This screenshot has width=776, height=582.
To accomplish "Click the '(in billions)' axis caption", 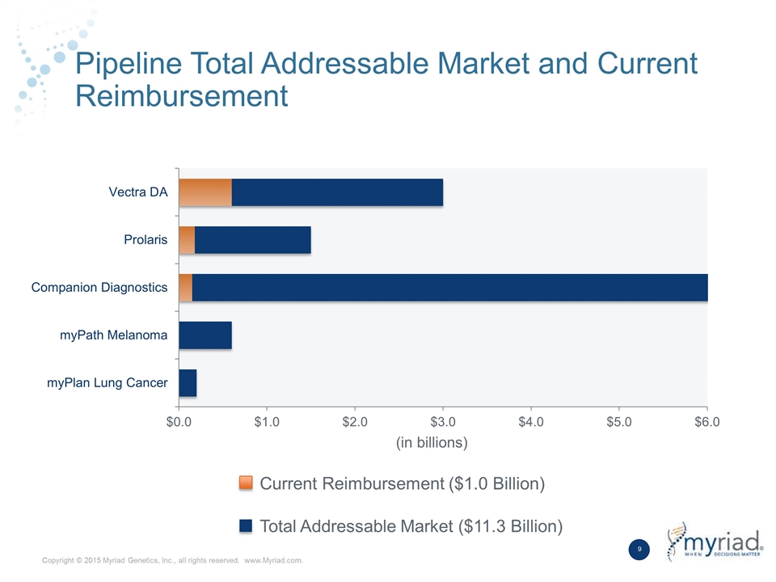I will 432,442.
